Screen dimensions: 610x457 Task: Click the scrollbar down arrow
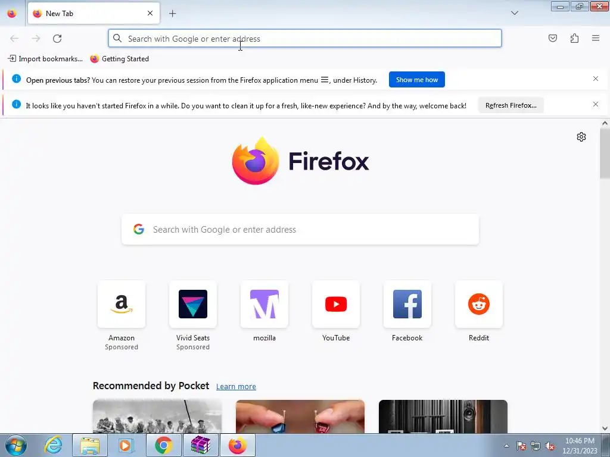[x=605, y=428]
